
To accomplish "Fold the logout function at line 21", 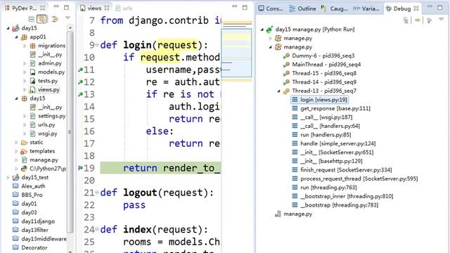I will click(97, 193).
